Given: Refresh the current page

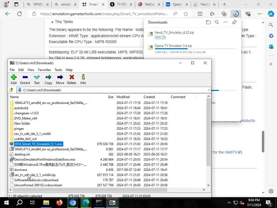Looking at the screenshot, I should coord(19,14).
